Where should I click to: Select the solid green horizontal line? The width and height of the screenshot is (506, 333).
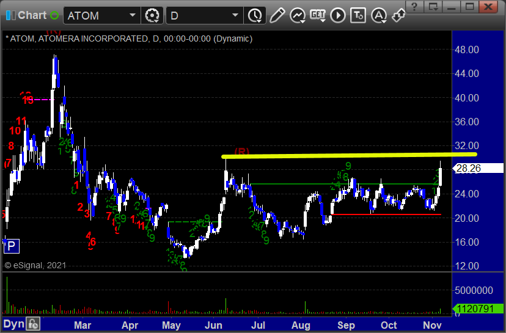(343, 184)
